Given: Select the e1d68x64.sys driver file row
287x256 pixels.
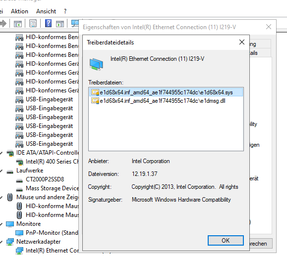Looking at the screenshot, I should click(x=166, y=92).
